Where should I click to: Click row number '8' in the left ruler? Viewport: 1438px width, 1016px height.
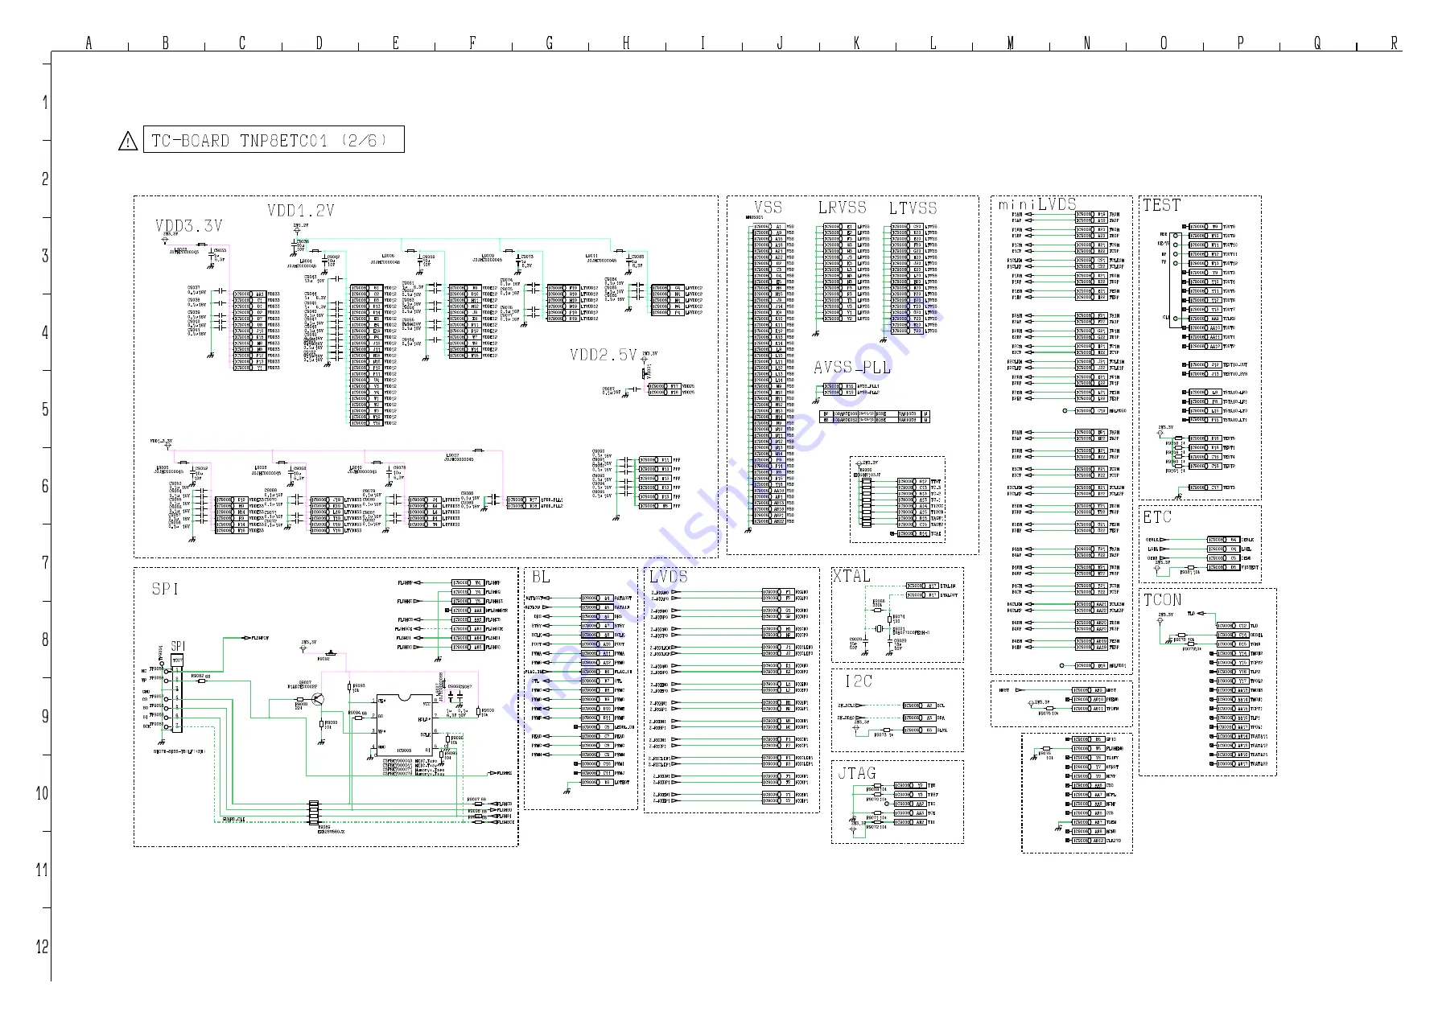pyautogui.click(x=45, y=640)
